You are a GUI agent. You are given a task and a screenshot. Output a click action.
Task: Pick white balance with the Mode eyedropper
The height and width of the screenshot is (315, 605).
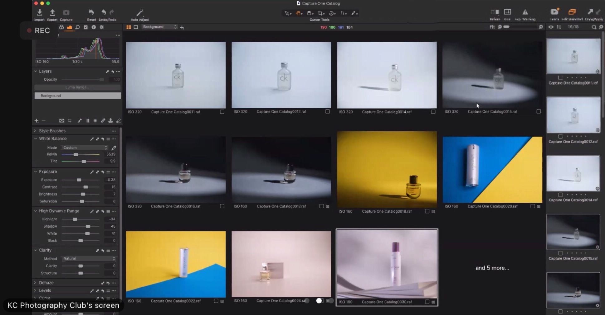pos(114,148)
